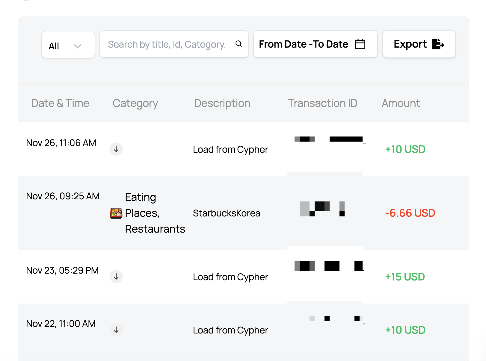Click down-arrow icon on Nov 22 row

tap(116, 330)
